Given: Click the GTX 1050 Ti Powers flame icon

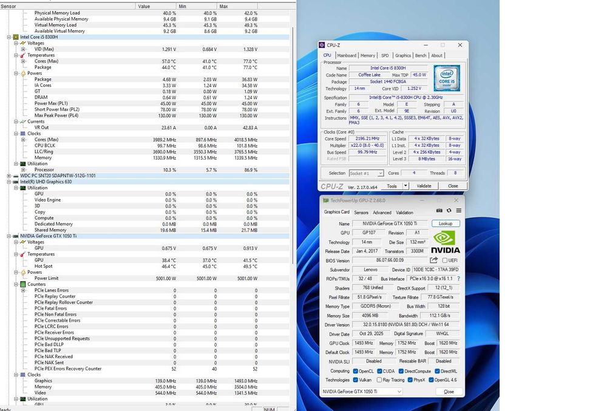Looking at the screenshot, I should (x=23, y=273).
